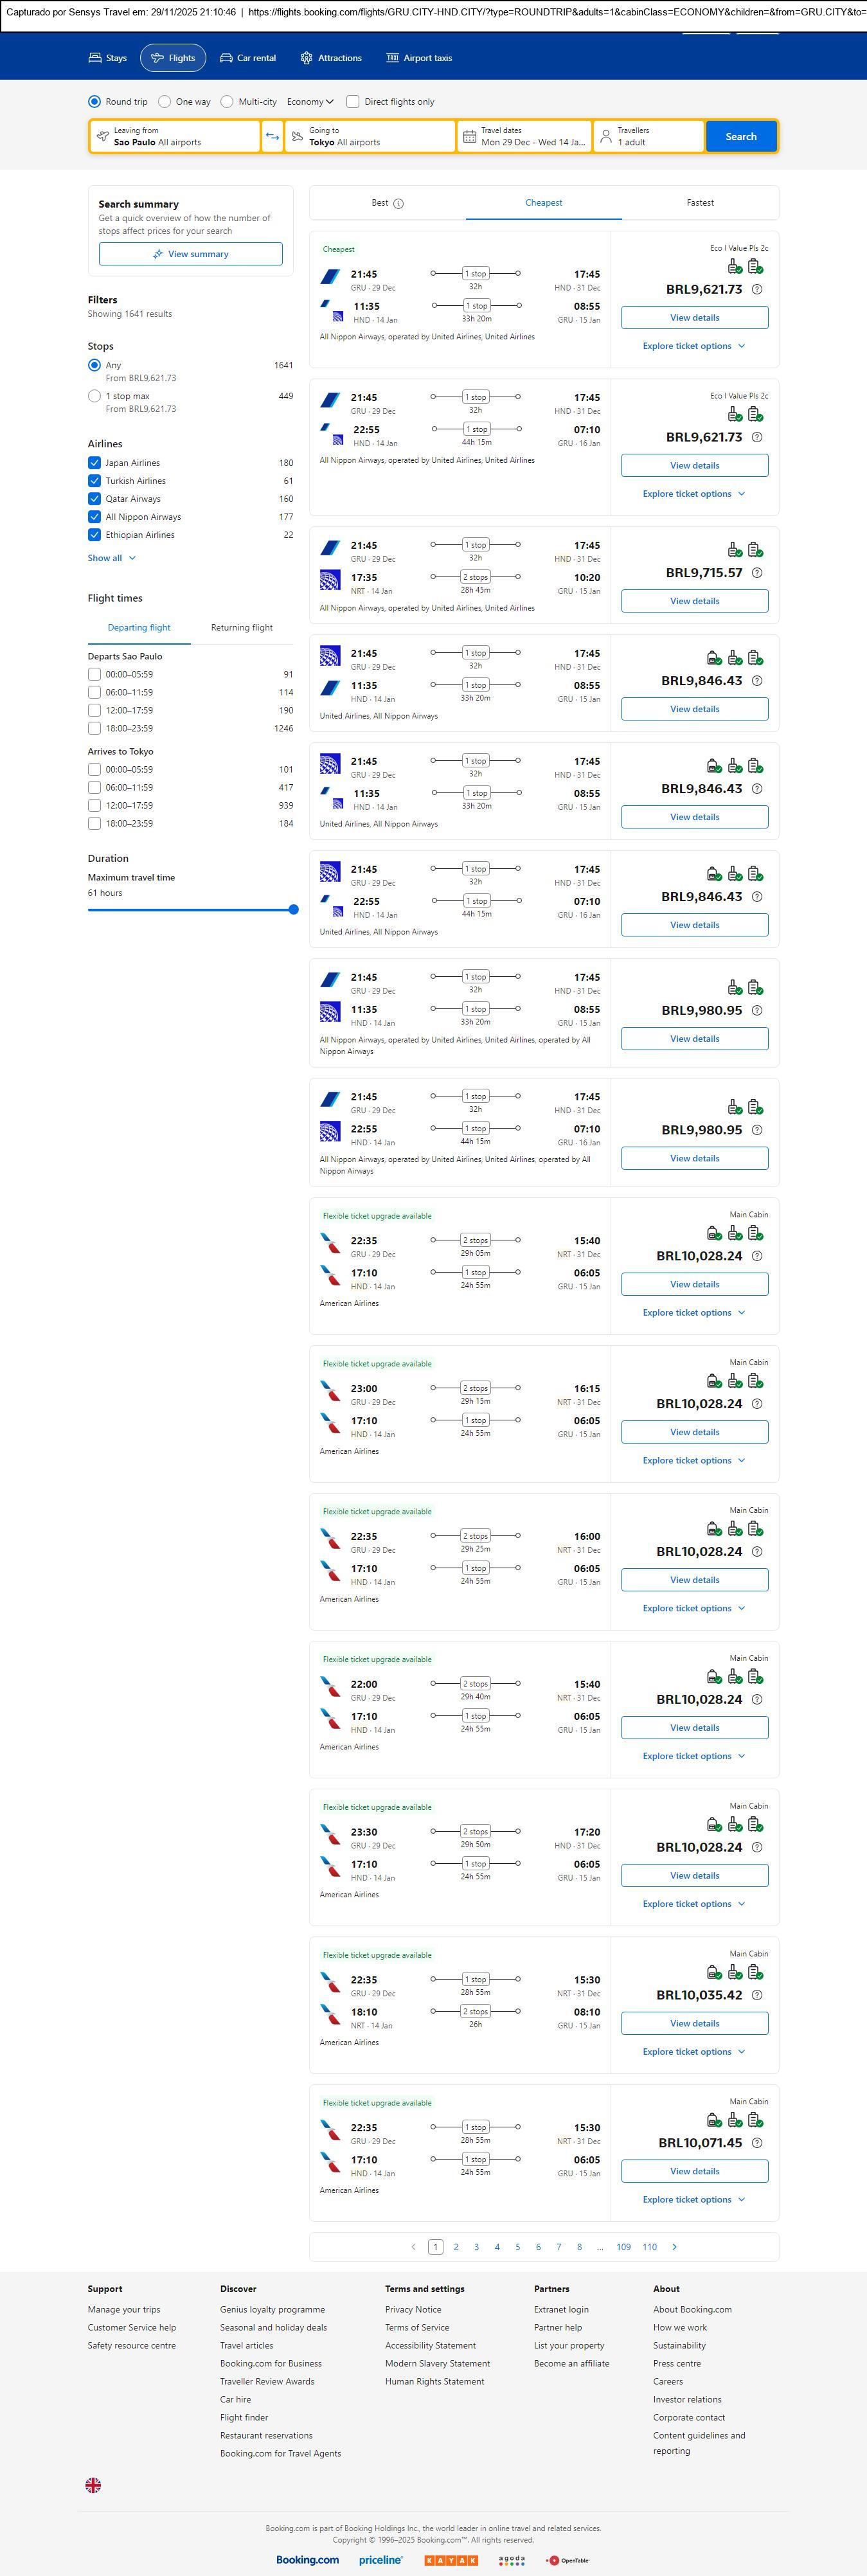Expand Show all airlines list
Screen dimensions: 867x2576
pyautogui.click(x=111, y=558)
